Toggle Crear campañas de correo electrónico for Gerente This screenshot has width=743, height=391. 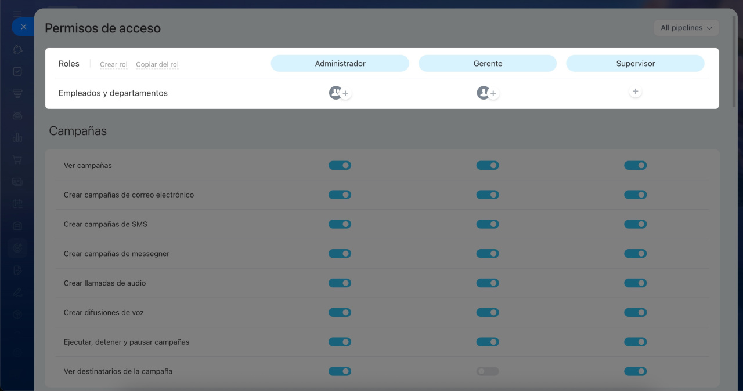pyautogui.click(x=488, y=195)
